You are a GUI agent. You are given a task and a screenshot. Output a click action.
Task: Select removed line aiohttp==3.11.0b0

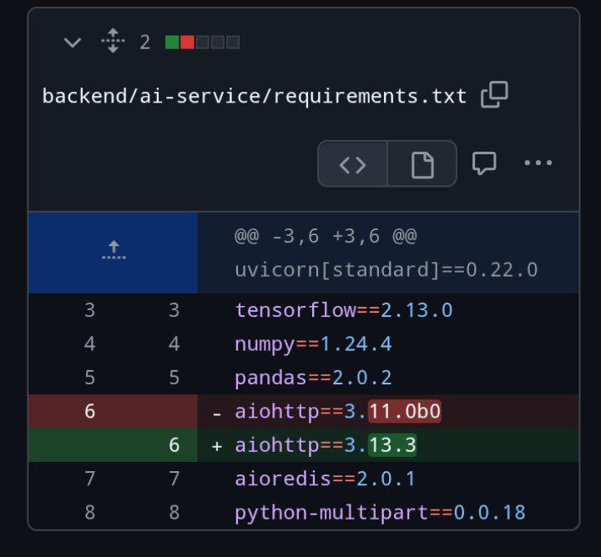[x=338, y=412]
